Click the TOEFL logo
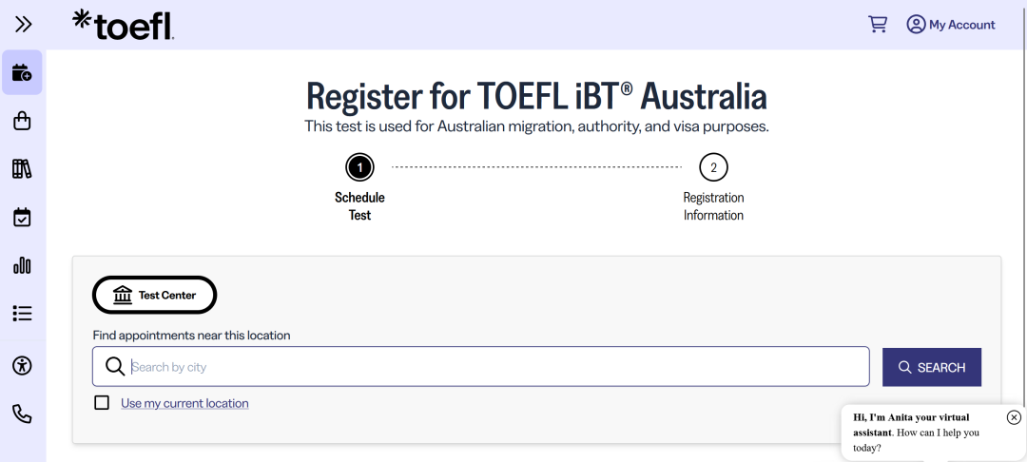The width and height of the screenshot is (1027, 462). point(124,25)
